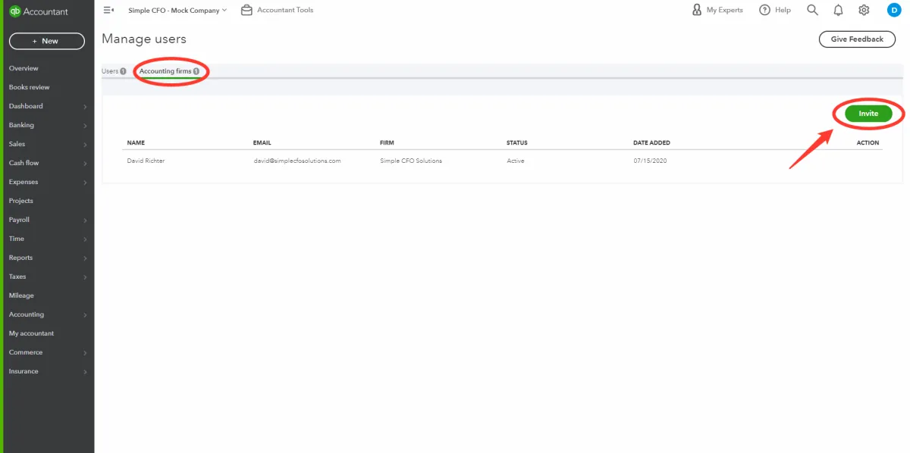Sort by the DATE ADDED column header
910x453 pixels.
651,142
